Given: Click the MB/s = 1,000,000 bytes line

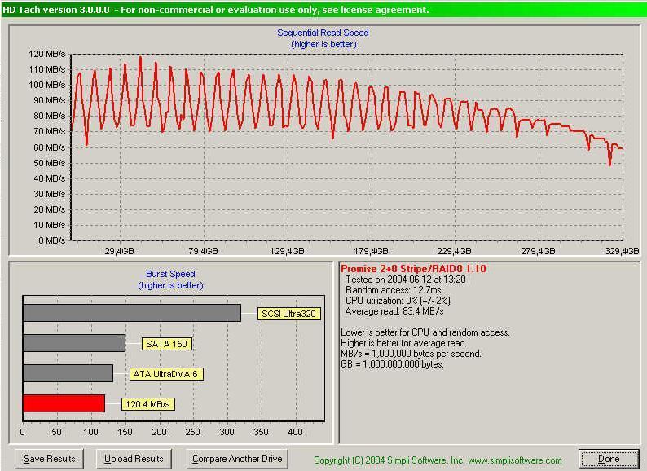Looking at the screenshot, I should coord(411,354).
